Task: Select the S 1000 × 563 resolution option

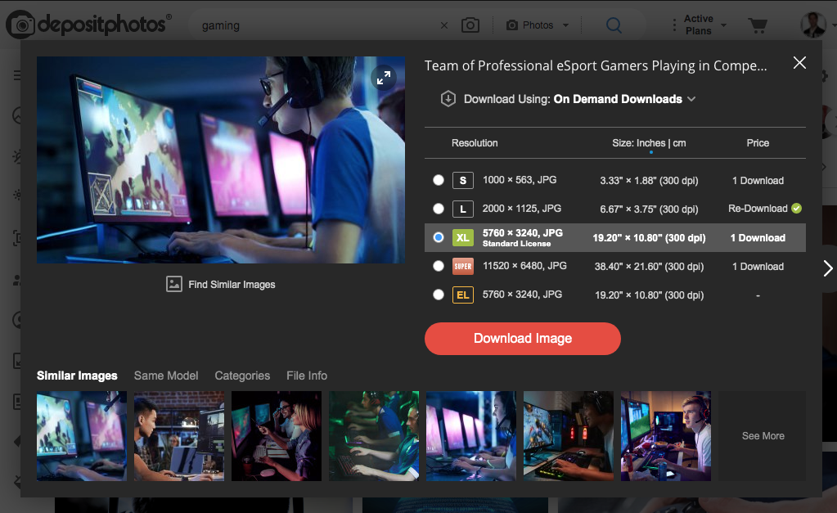Action: pyautogui.click(x=439, y=181)
